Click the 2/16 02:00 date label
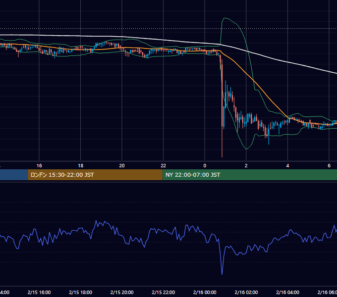This screenshot has width=337, height=297. pyautogui.click(x=246, y=292)
